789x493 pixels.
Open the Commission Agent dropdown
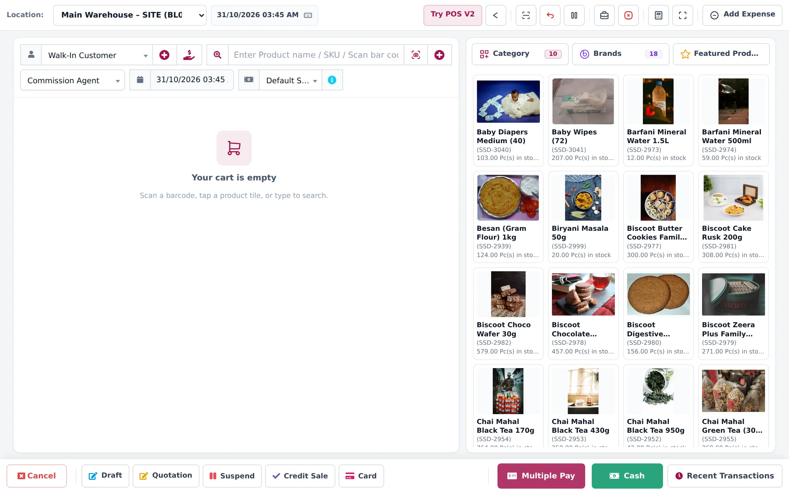point(72,80)
